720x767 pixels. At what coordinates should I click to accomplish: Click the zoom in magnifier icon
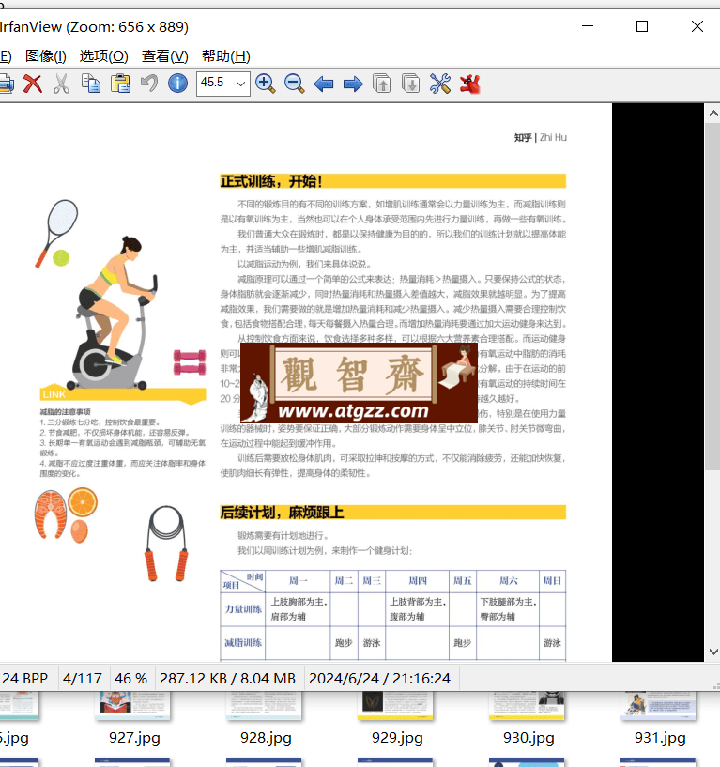tap(265, 84)
